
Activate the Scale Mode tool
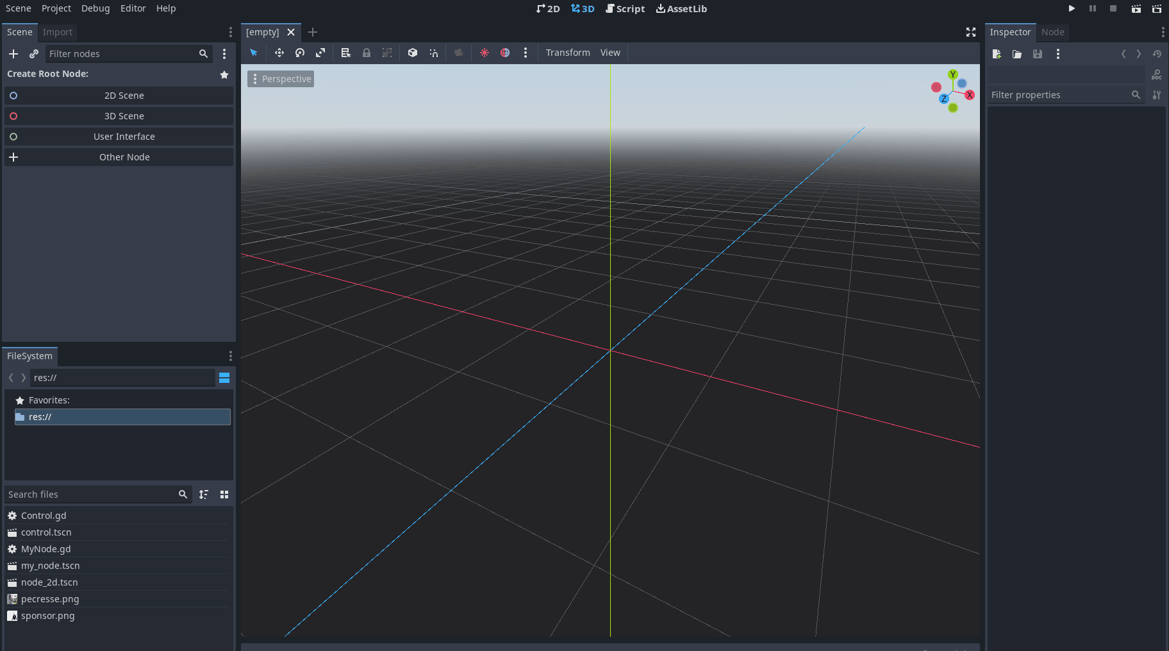320,53
